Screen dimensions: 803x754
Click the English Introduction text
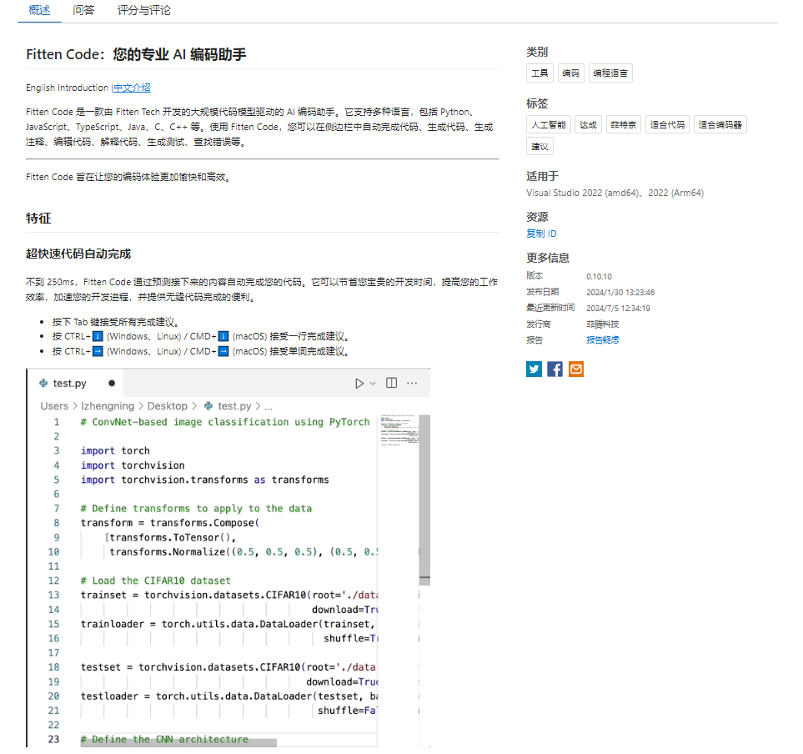coord(67,88)
